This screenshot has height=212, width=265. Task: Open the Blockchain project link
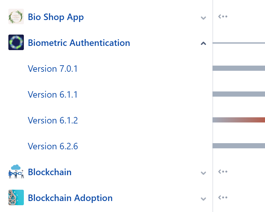pos(50,172)
